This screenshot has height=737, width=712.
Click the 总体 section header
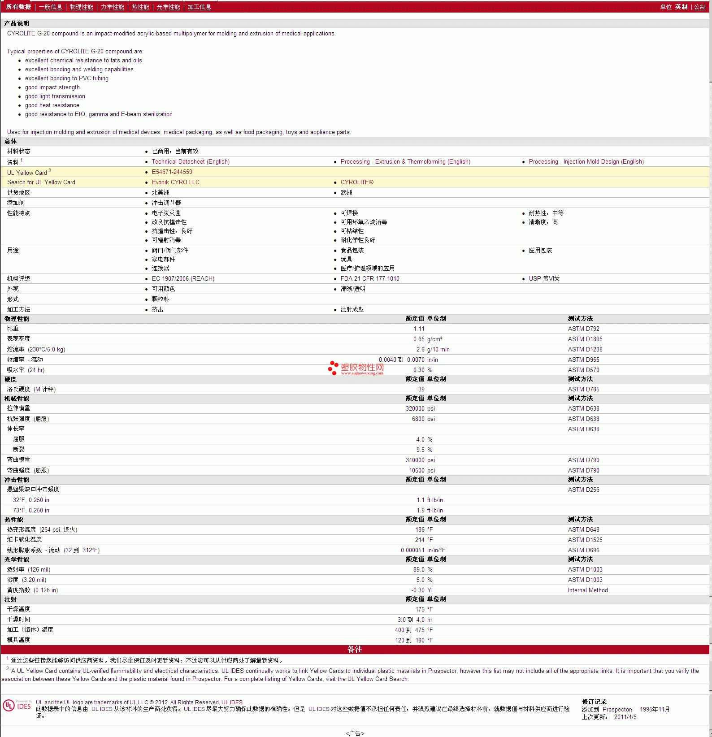tap(10, 141)
